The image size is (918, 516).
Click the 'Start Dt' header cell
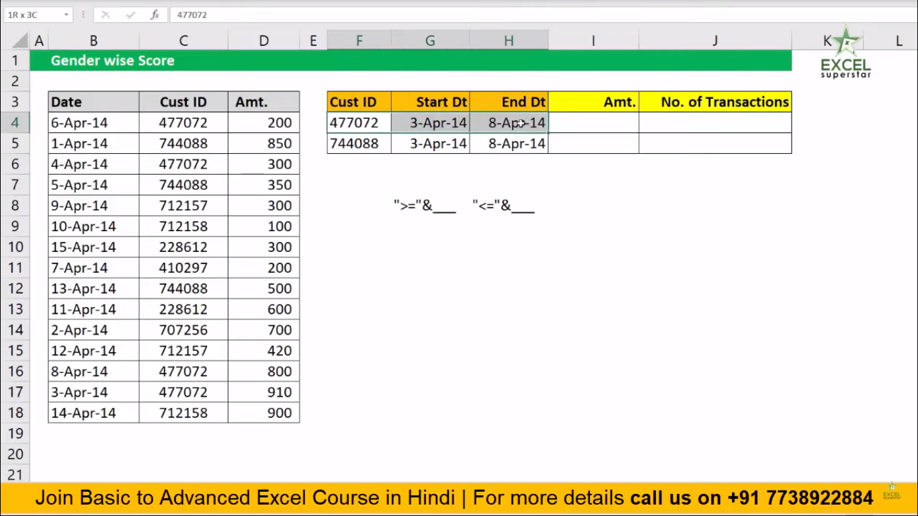coord(430,102)
